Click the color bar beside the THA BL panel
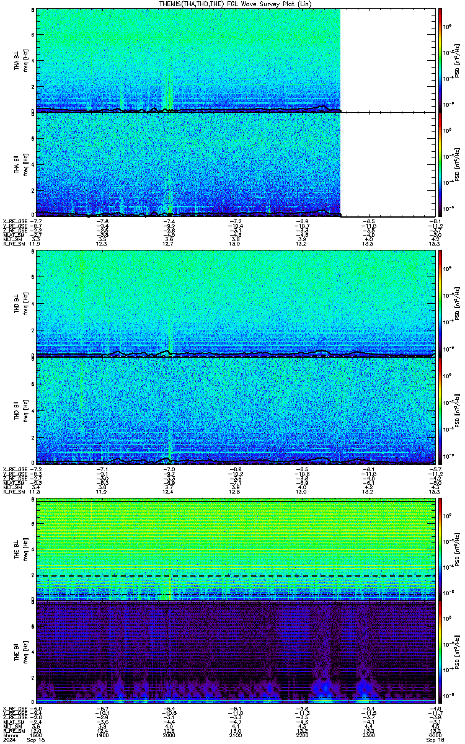 click(x=440, y=60)
